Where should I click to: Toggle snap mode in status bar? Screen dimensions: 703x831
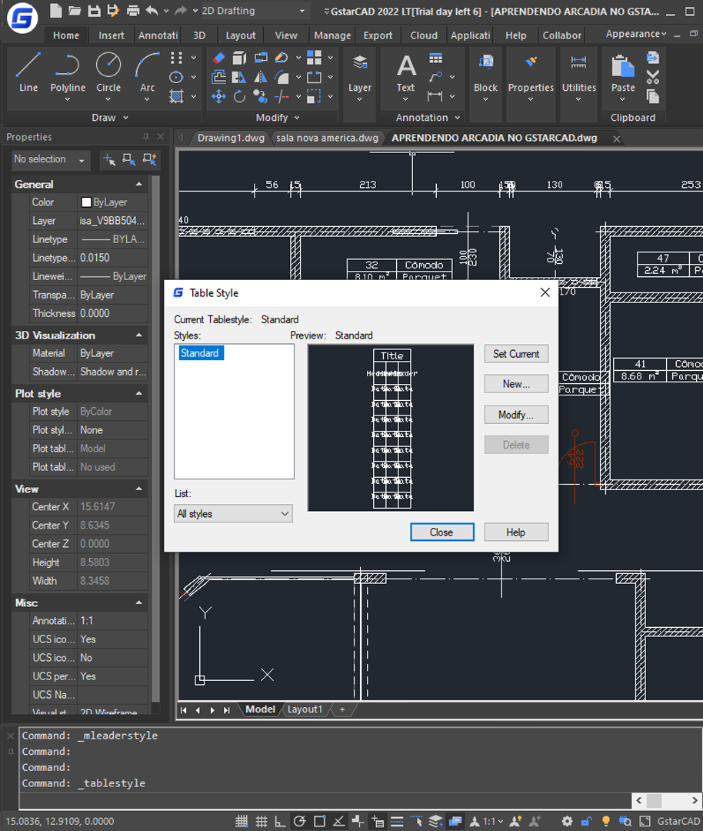pos(242,822)
